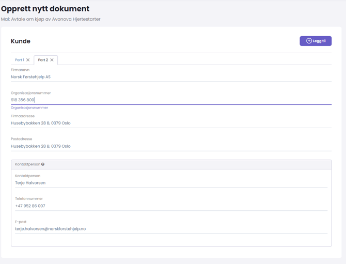The width and height of the screenshot is (346, 264).
Task: Switch to the Part 1 tab
Action: pos(19,60)
